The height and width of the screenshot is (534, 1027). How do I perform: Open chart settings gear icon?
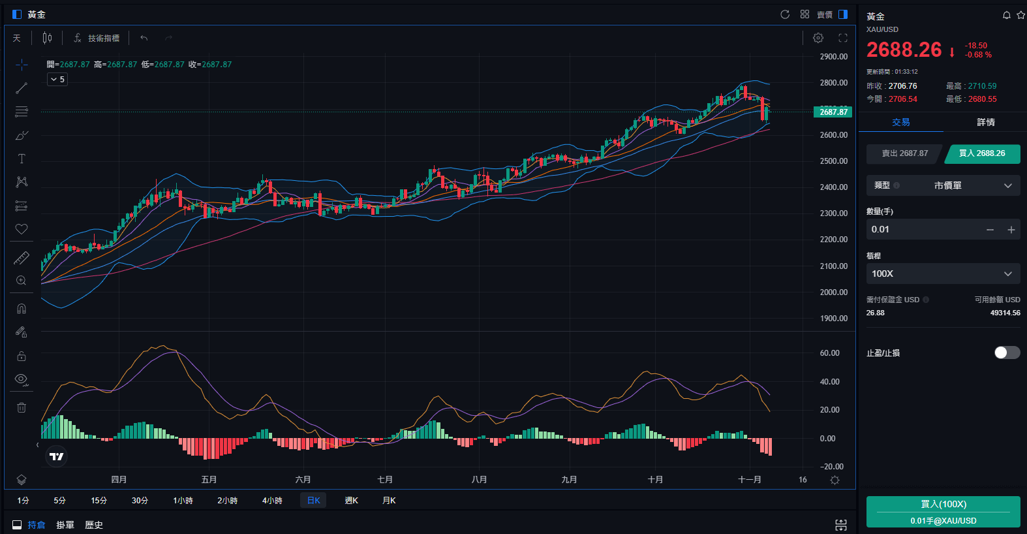pos(818,38)
